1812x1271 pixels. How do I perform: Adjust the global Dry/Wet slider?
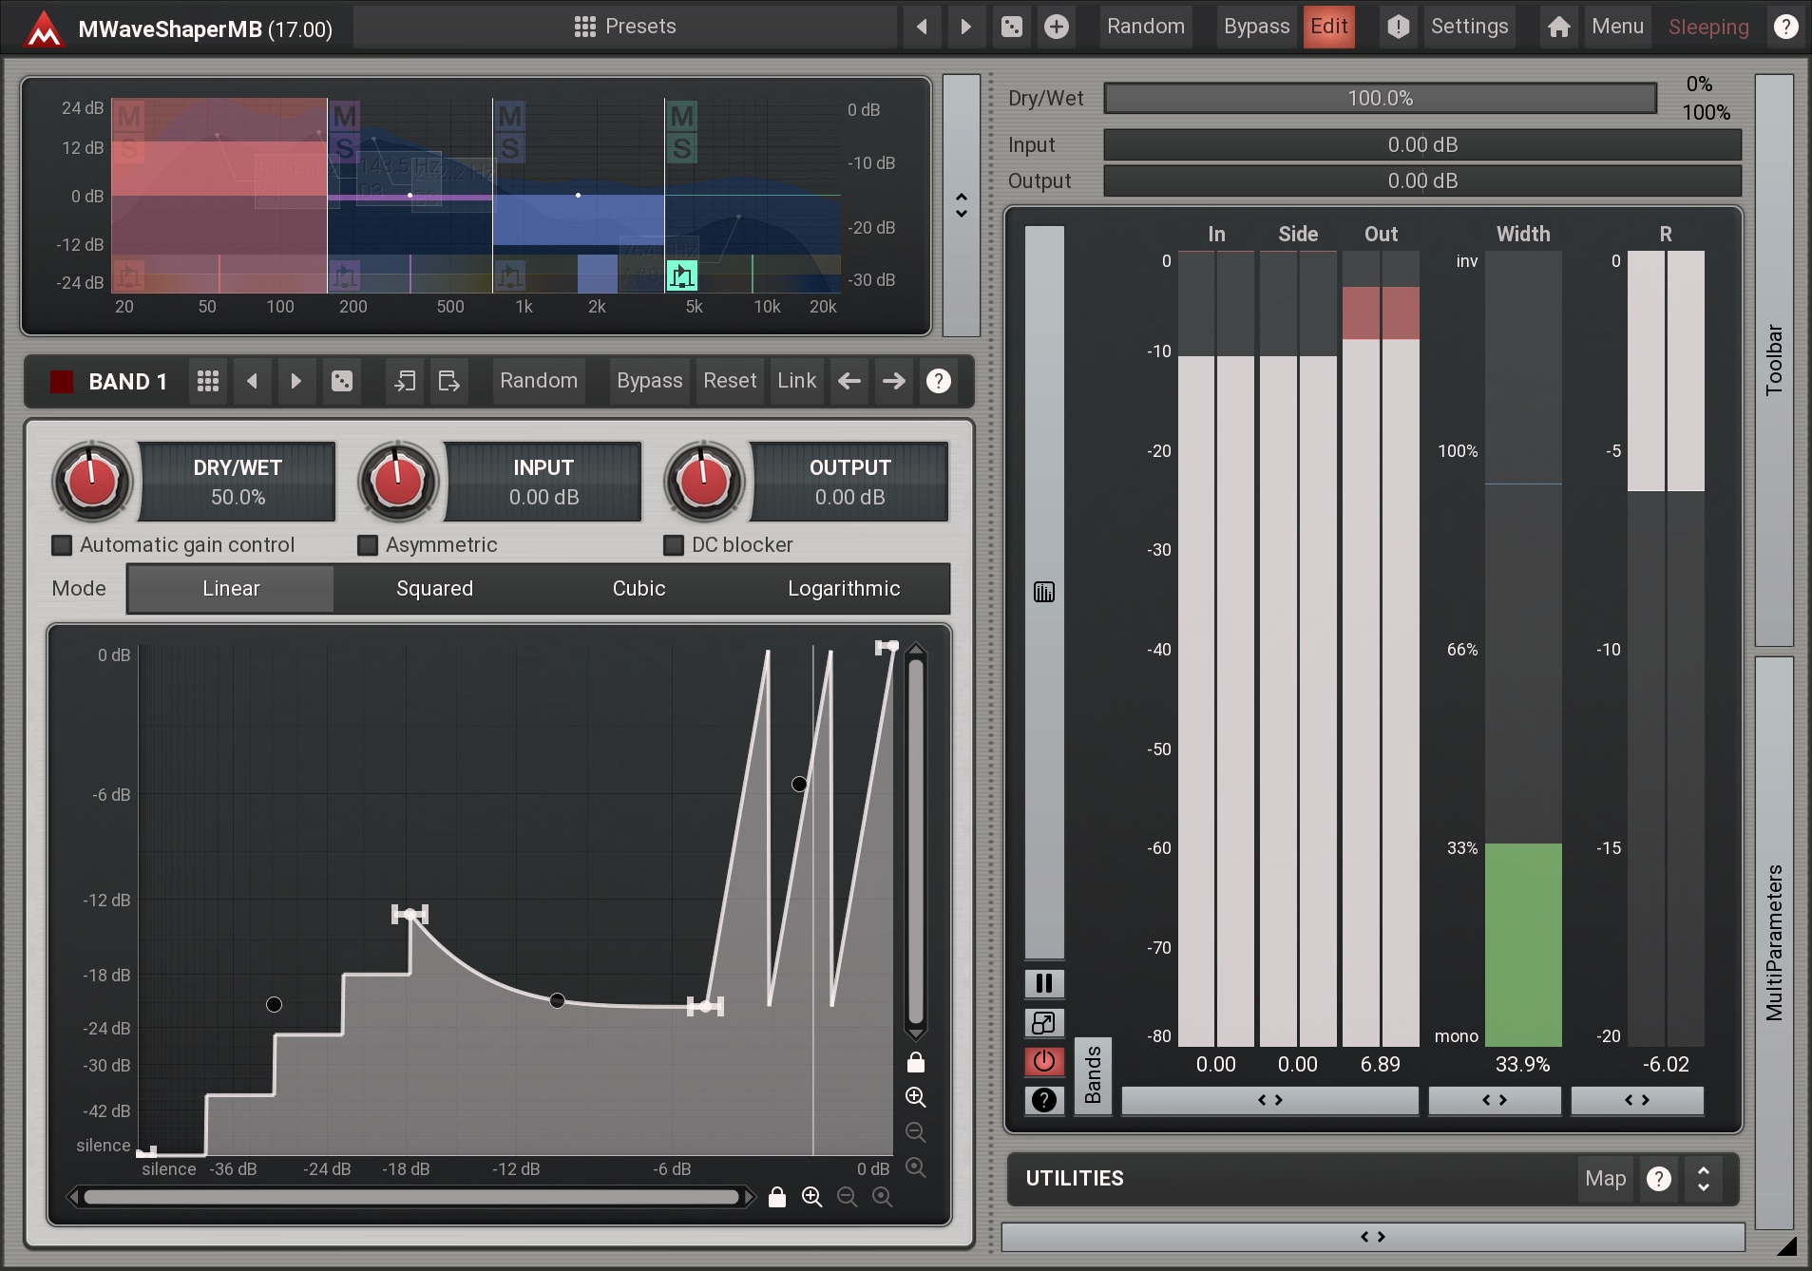tap(1380, 99)
